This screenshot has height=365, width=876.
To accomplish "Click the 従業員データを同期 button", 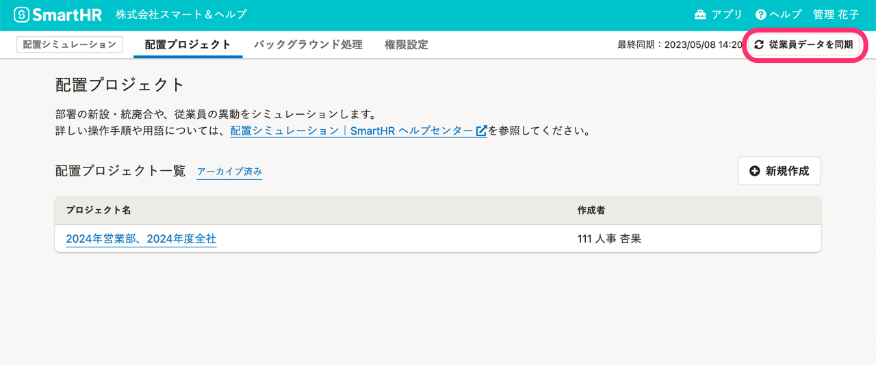I will click(803, 45).
